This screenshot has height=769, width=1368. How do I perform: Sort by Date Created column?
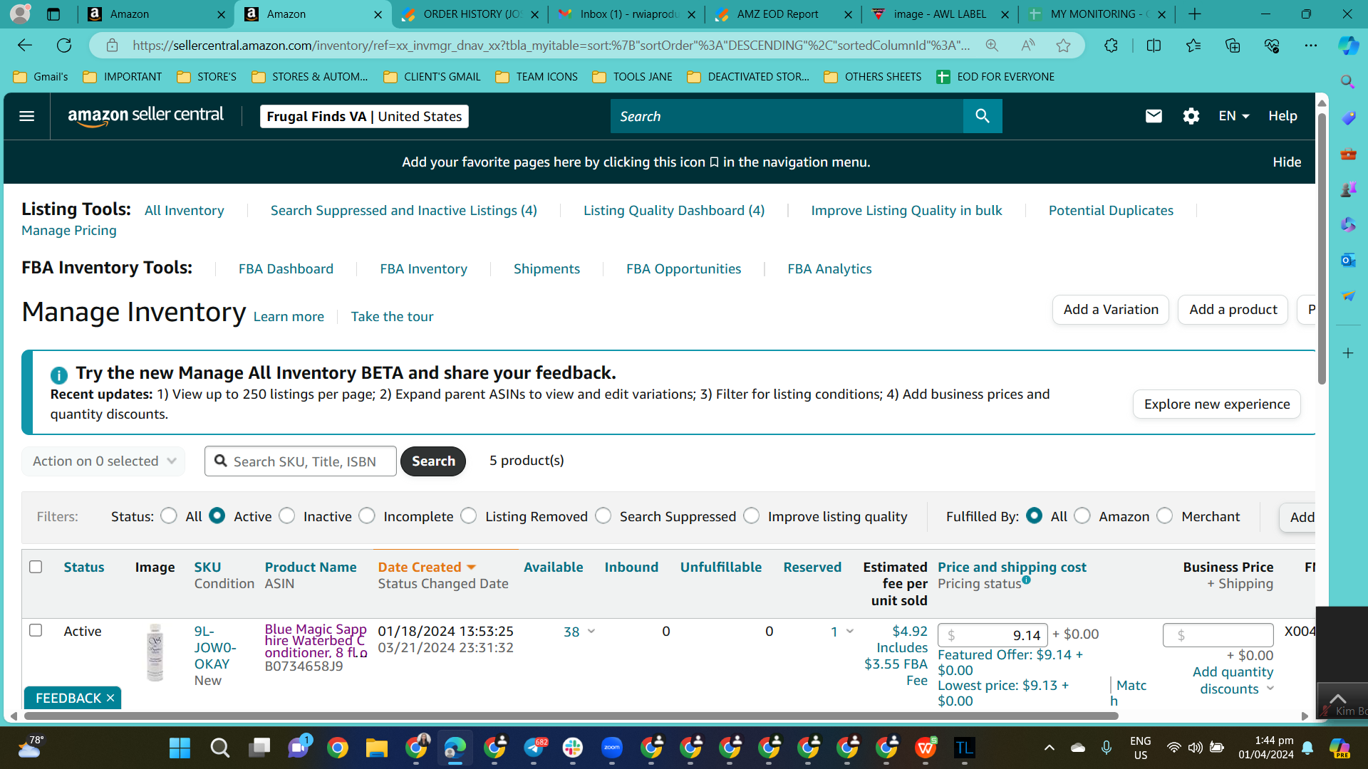click(427, 567)
